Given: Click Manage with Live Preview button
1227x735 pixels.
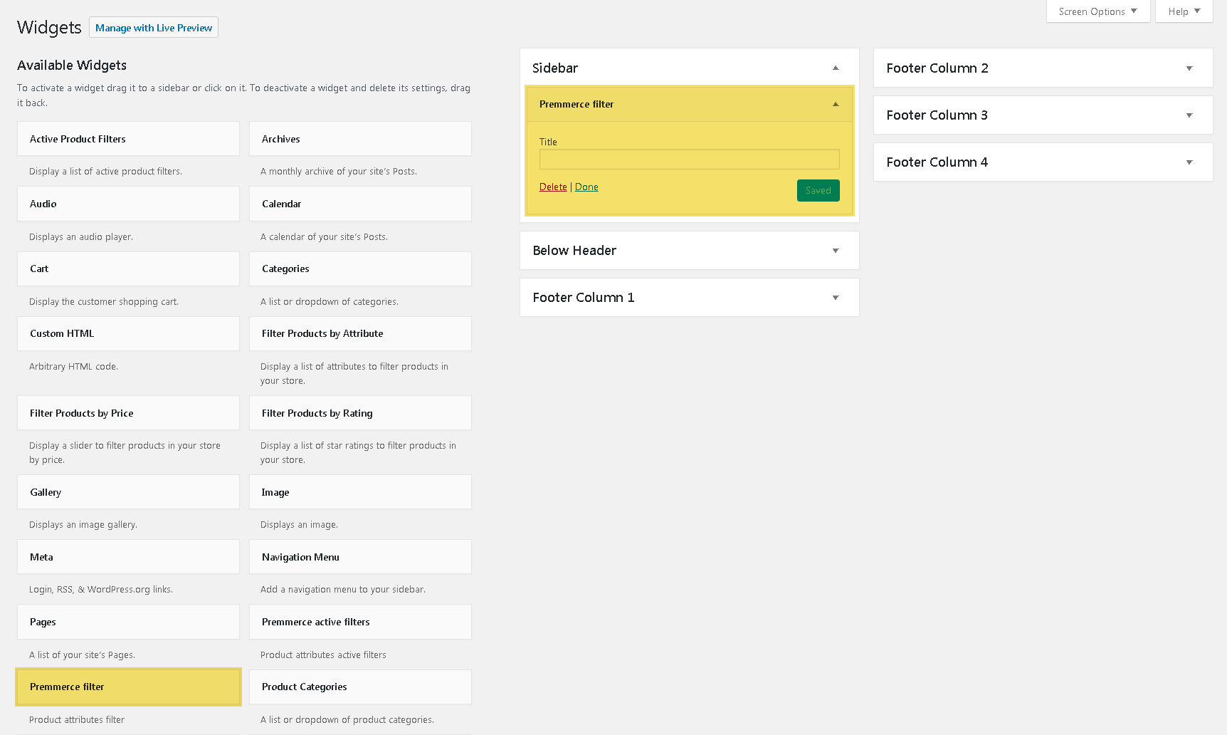Looking at the screenshot, I should pos(154,28).
